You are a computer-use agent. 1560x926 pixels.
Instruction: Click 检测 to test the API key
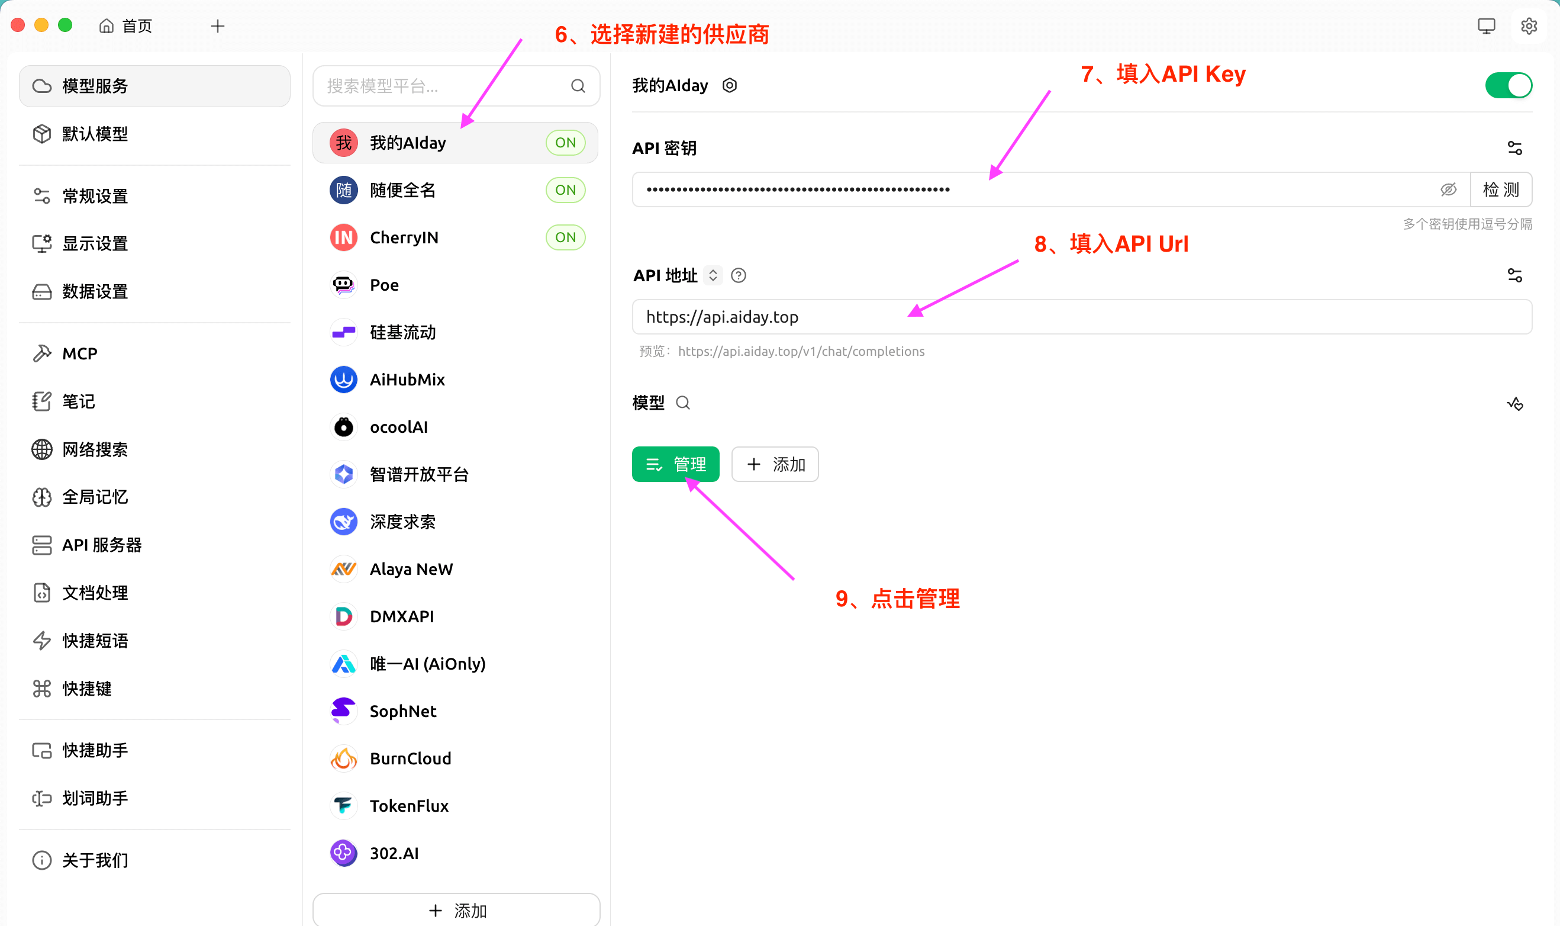click(1501, 189)
